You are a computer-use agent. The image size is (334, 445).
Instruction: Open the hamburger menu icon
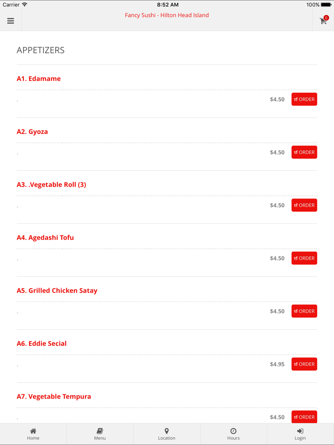(x=11, y=21)
